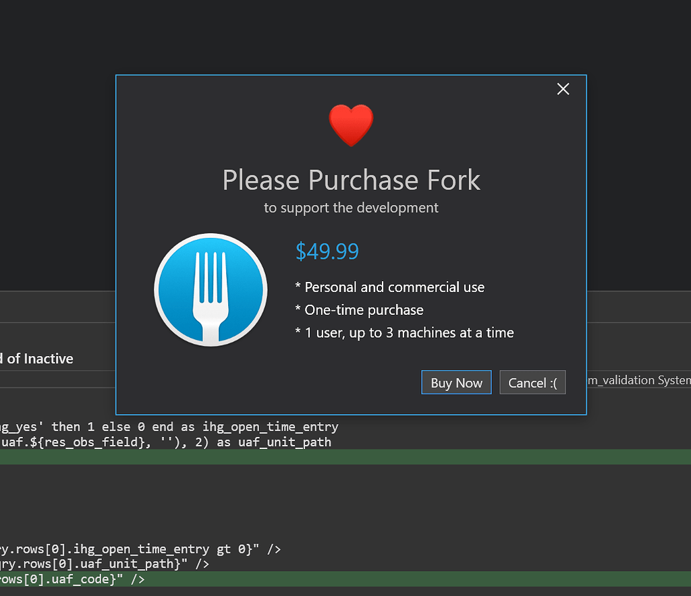Viewport: 691px width, 596px height.
Task: Click the Please Purchase Fork heading
Action: point(351,180)
